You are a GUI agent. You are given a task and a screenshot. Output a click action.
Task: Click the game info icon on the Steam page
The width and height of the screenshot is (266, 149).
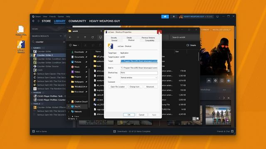(222, 81)
